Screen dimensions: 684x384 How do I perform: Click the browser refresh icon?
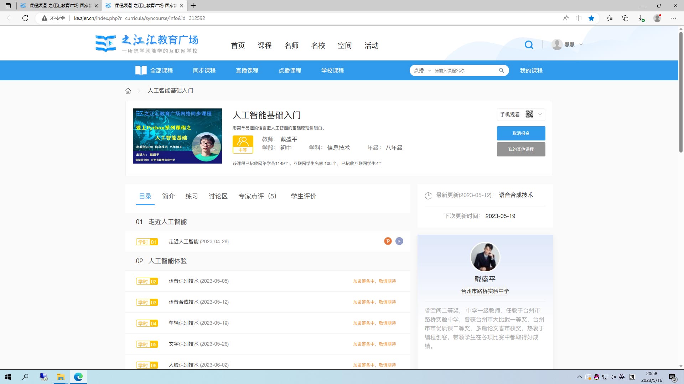tap(25, 18)
